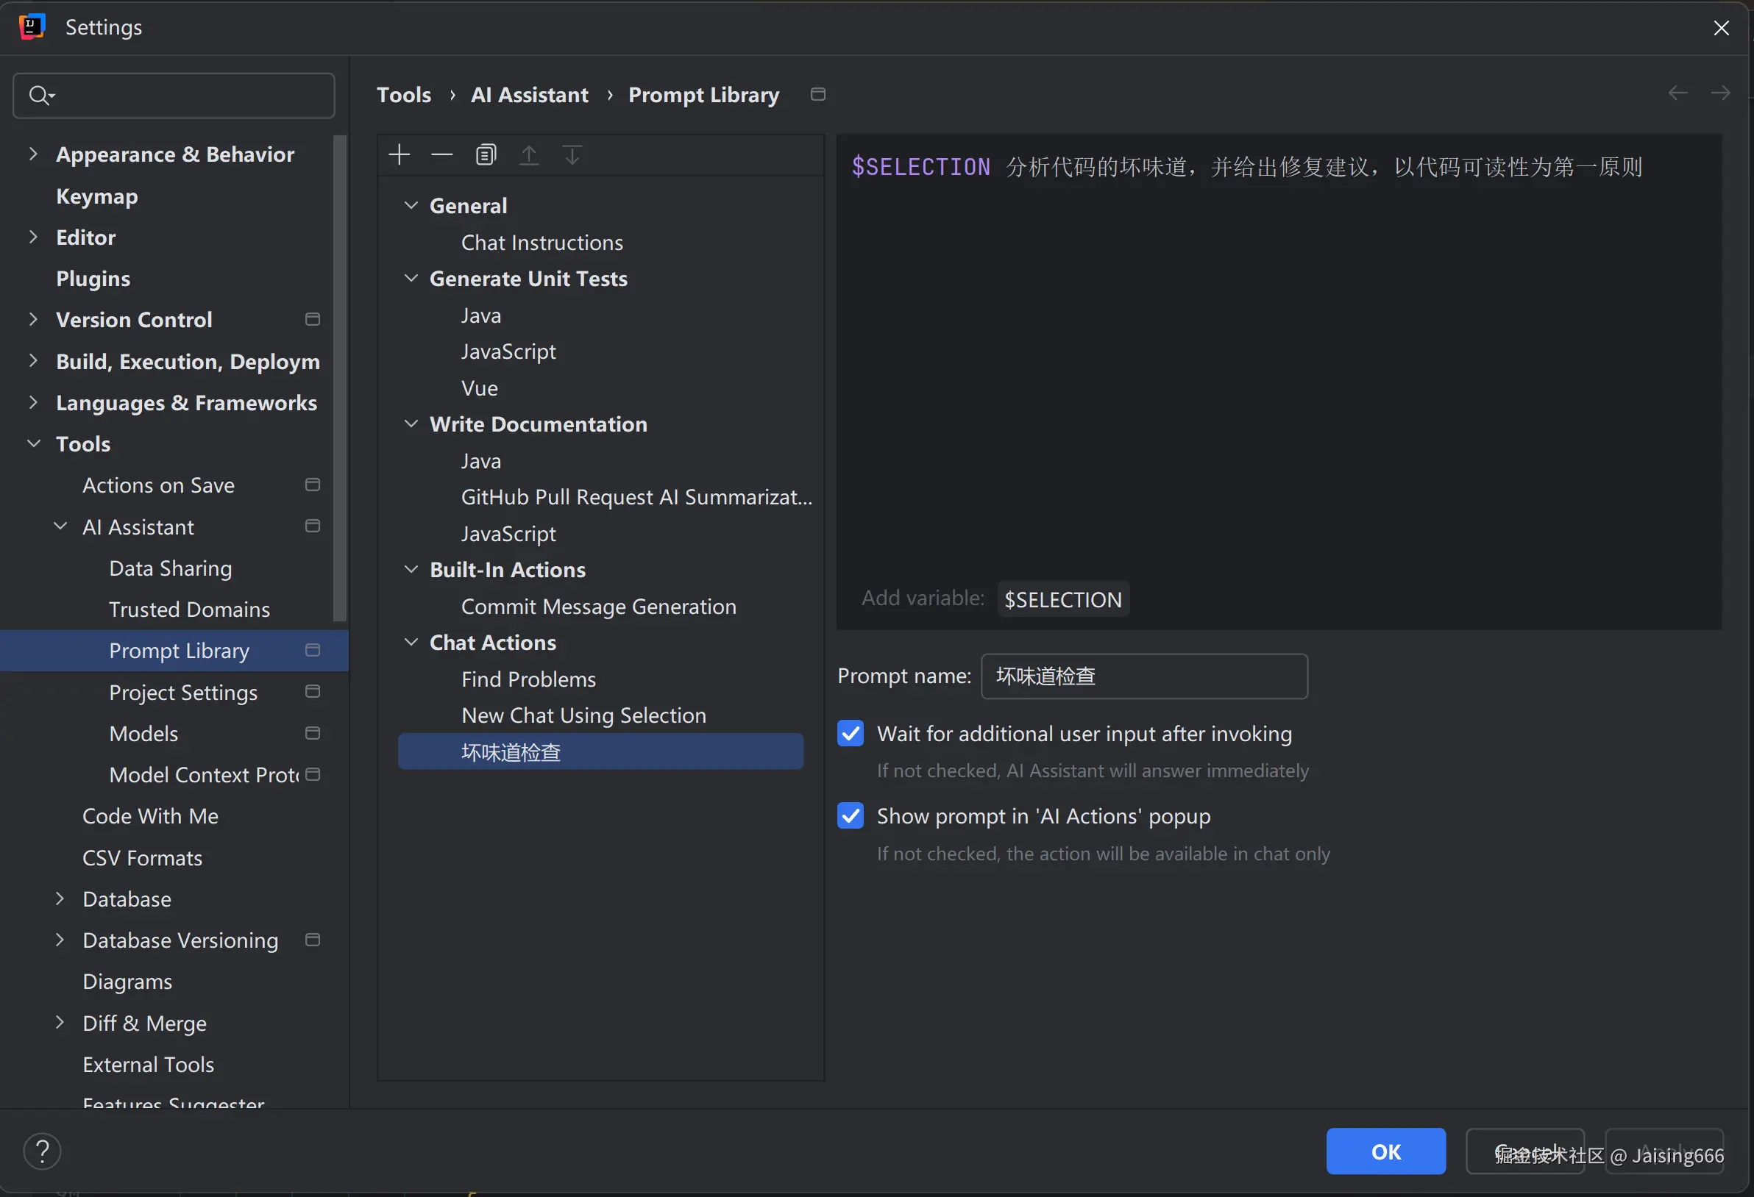Image resolution: width=1754 pixels, height=1197 pixels.
Task: Click the help question mark icon
Action: coord(42,1151)
